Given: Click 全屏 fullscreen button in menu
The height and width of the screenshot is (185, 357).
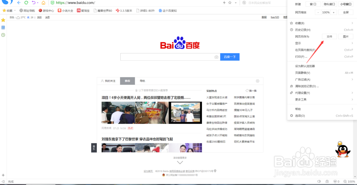Looking at the screenshot, I should (346, 12).
